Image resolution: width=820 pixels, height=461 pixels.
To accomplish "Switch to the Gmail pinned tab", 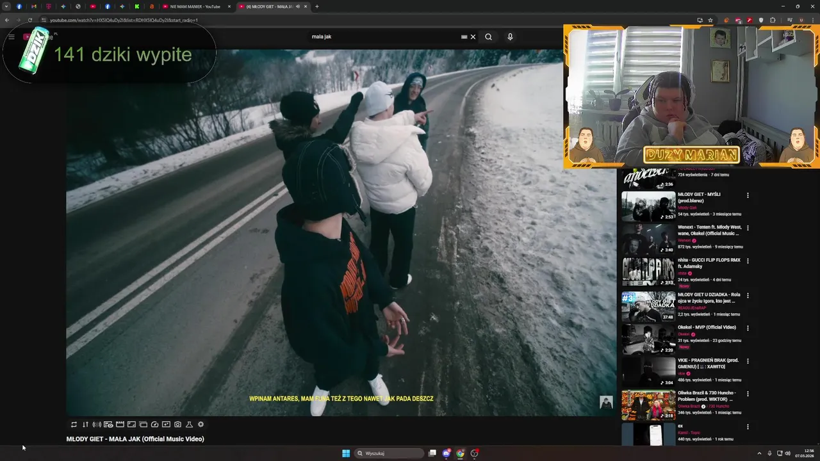I will click(x=34, y=6).
